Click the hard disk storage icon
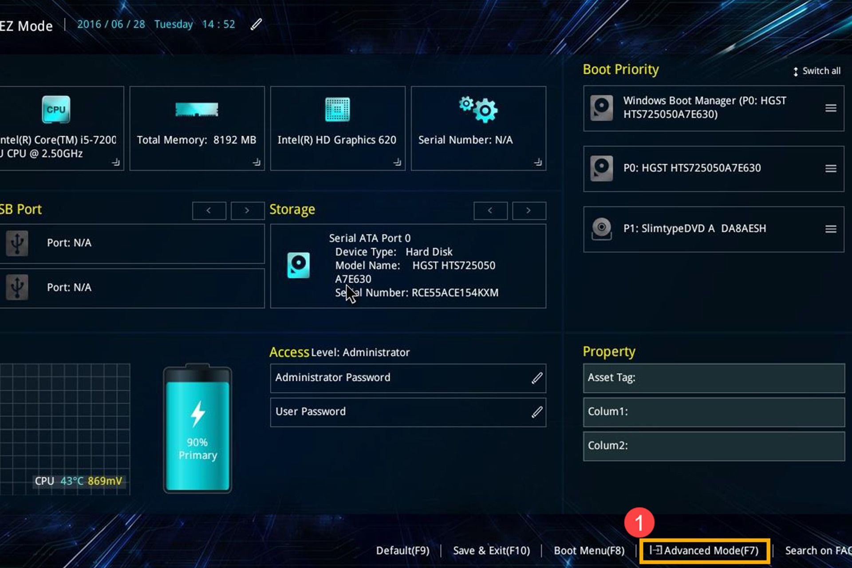Screen dimensions: 852x568 (x=299, y=265)
